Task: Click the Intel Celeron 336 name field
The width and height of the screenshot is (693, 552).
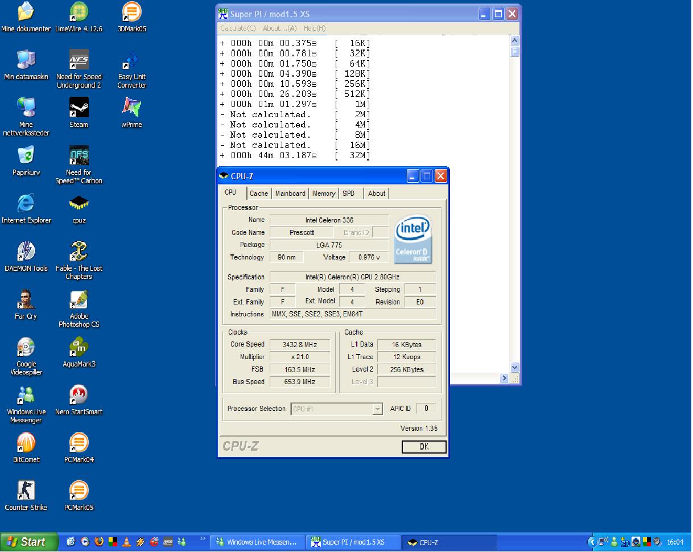Action: (x=329, y=220)
